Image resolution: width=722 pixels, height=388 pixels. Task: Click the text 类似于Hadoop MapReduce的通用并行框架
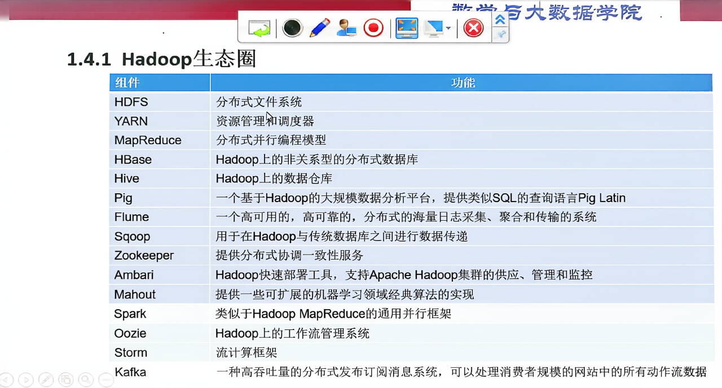coord(333,314)
